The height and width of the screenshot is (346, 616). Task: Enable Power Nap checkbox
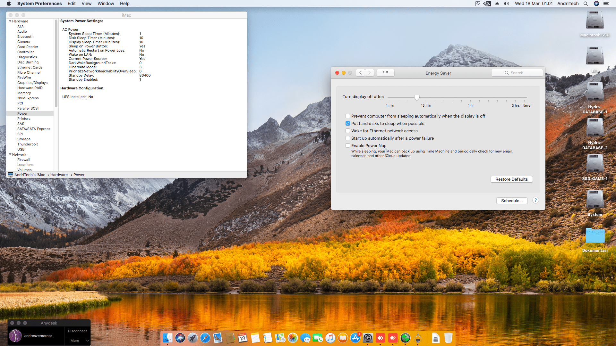click(347, 145)
